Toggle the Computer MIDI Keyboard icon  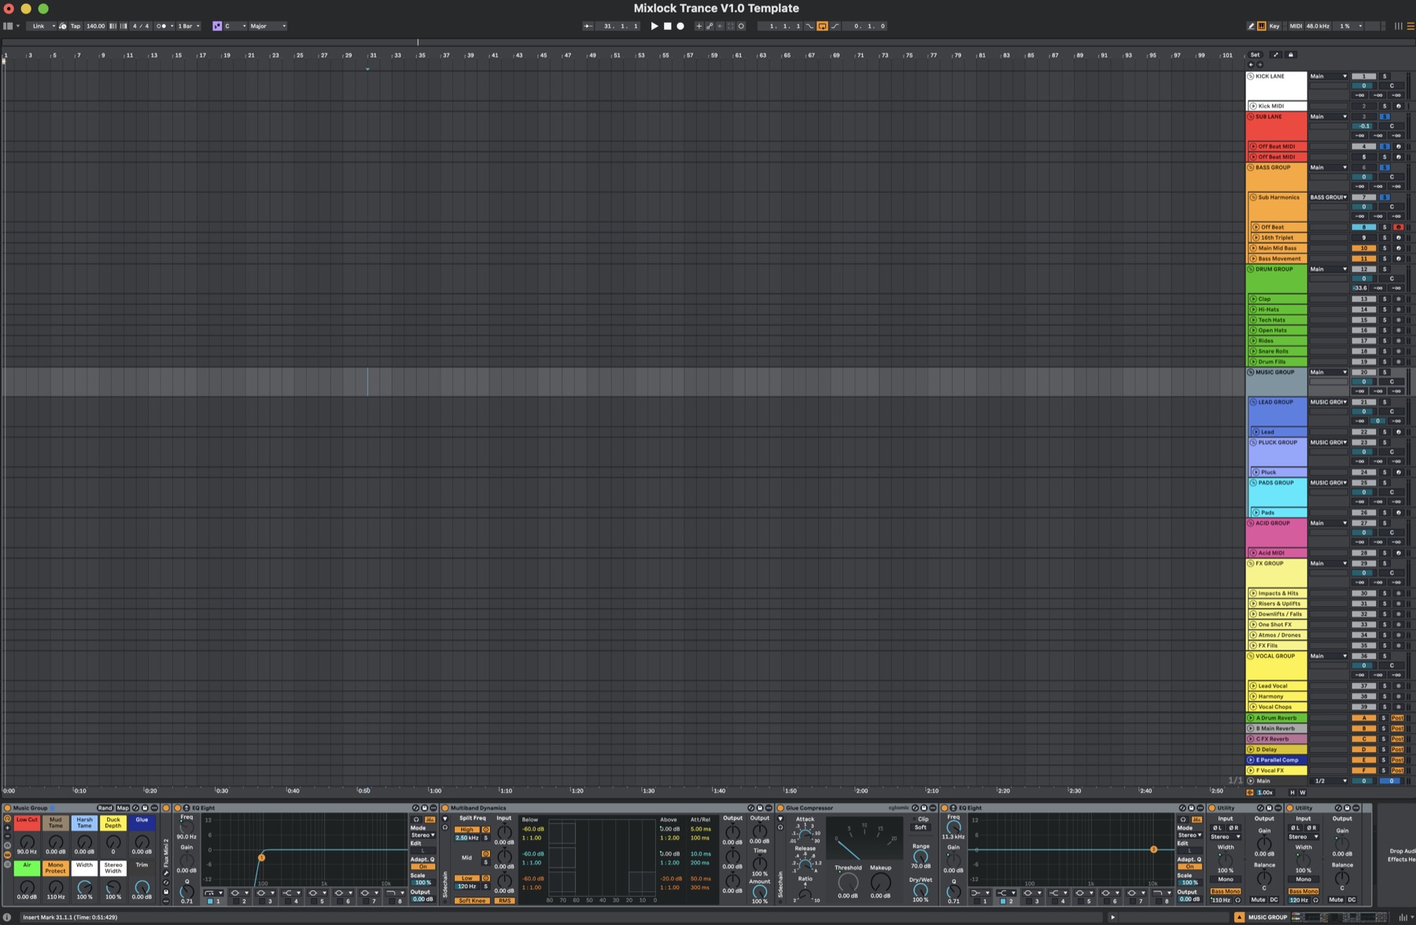click(1261, 26)
